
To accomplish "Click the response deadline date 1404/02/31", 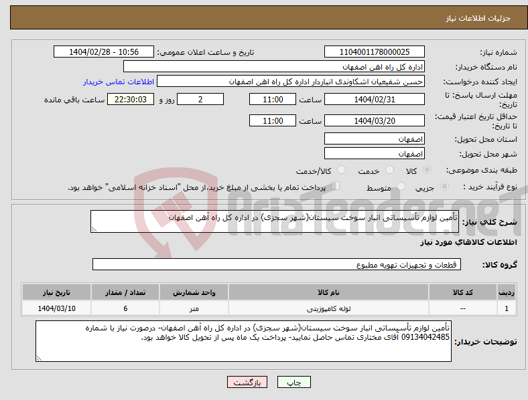I will tap(375, 99).
